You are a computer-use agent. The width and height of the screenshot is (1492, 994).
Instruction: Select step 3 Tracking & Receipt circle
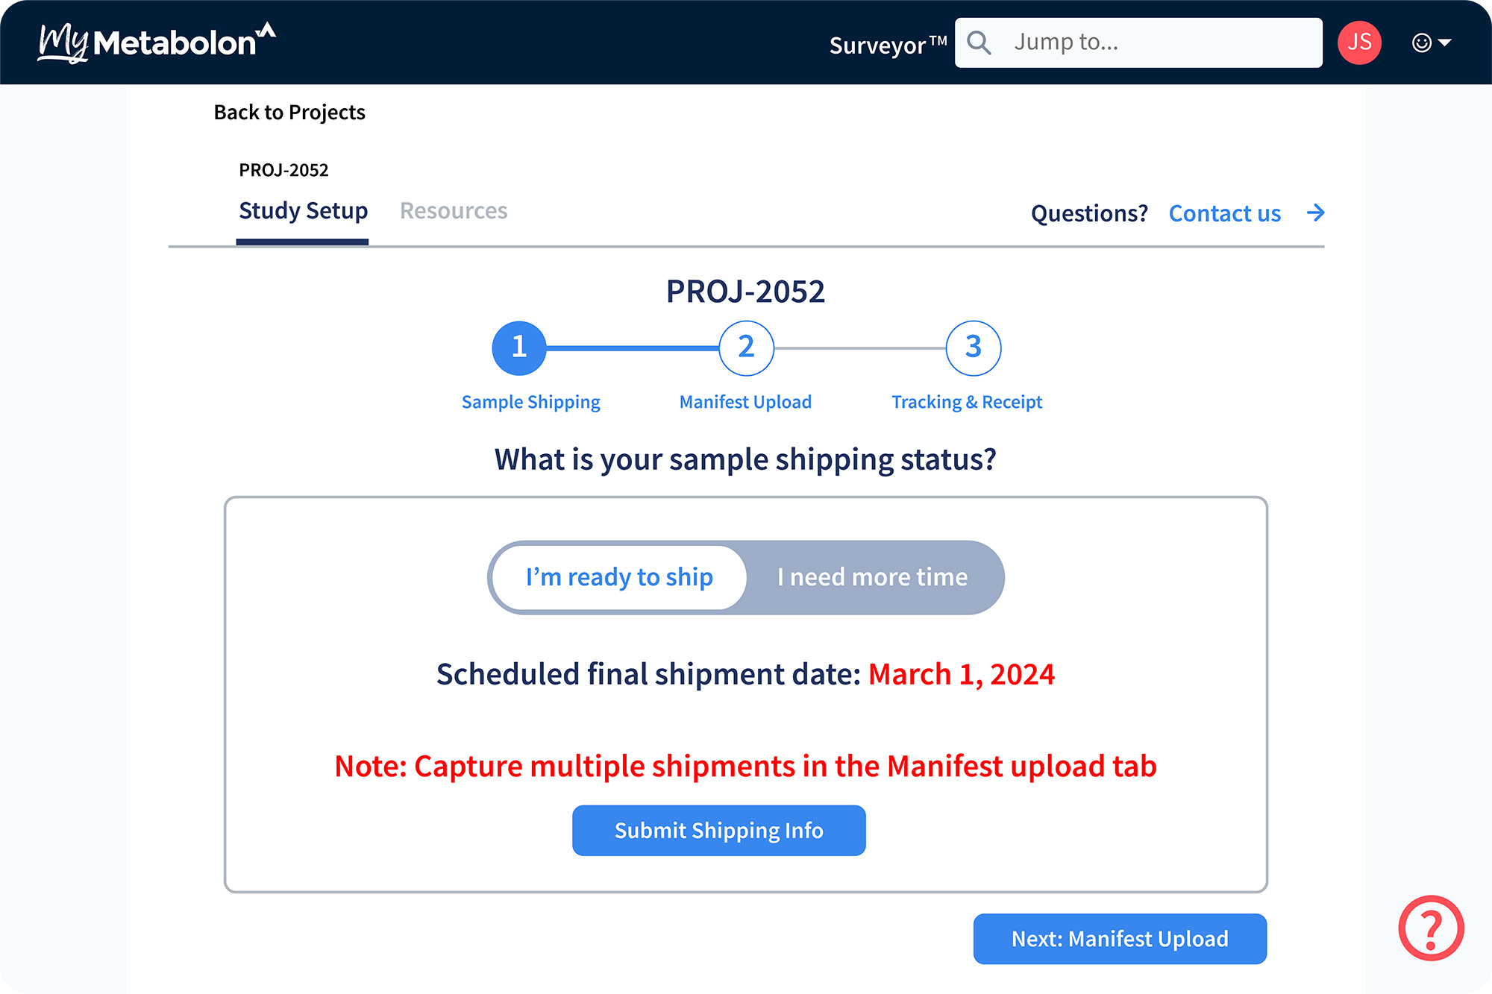click(x=971, y=347)
